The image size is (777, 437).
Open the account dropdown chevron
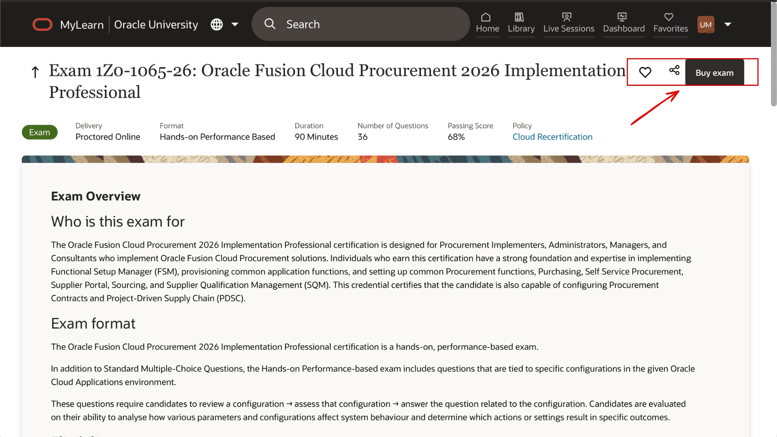[728, 24]
